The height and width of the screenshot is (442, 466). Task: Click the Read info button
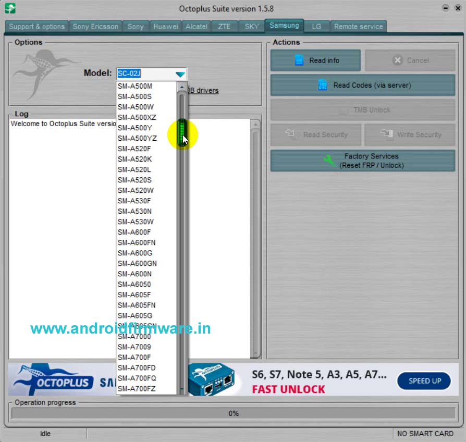click(315, 60)
